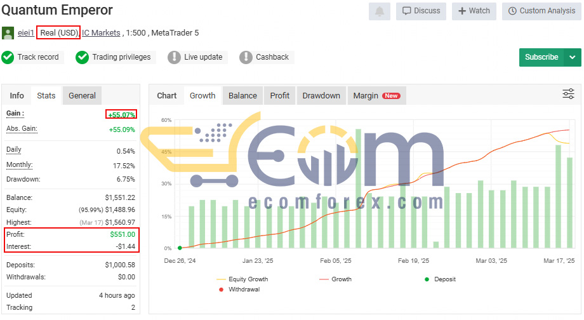This screenshot has height=320, width=584.
Task: Switch to the General tab
Action: pyautogui.click(x=82, y=96)
